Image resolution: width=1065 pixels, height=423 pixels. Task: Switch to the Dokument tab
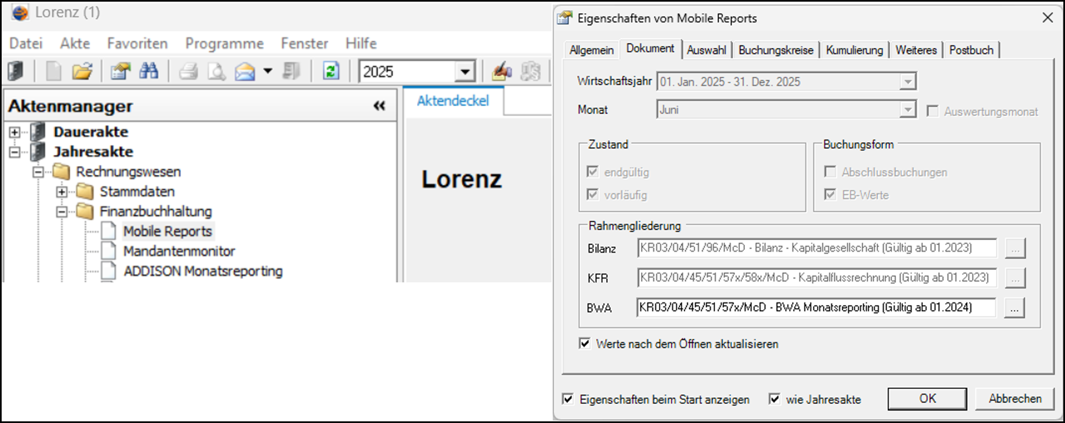(x=650, y=49)
